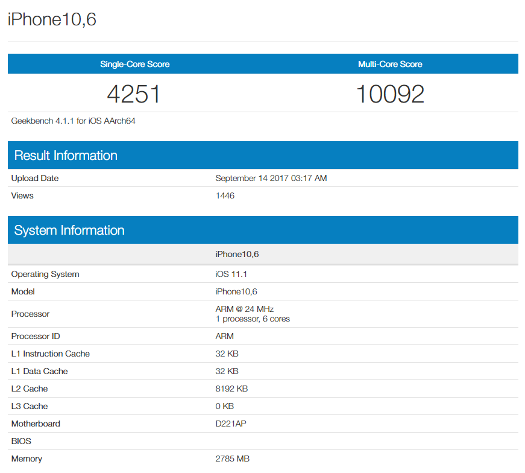525x473 pixels.
Task: Click the Upload Date row label
Action: tap(35, 178)
